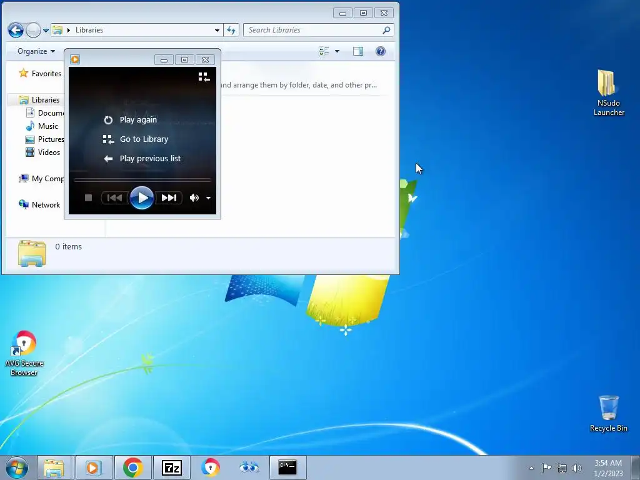640x480 pixels.
Task: Open 7-Zip from the taskbar
Action: click(x=171, y=467)
